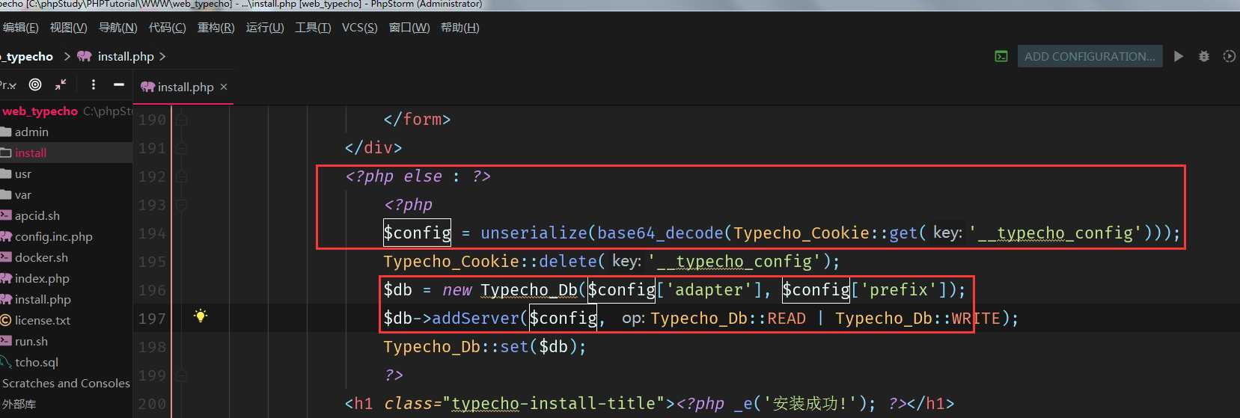Viewport: 1240px width, 418px height.
Task: Click addServer method call on line 197
Action: pyautogui.click(x=475, y=319)
